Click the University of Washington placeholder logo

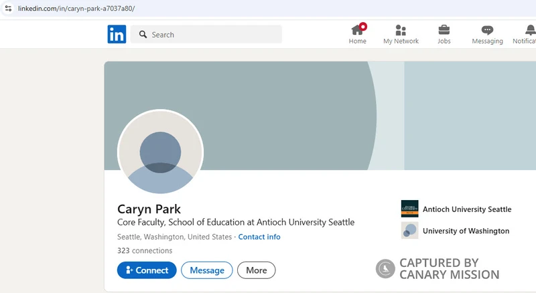409,231
